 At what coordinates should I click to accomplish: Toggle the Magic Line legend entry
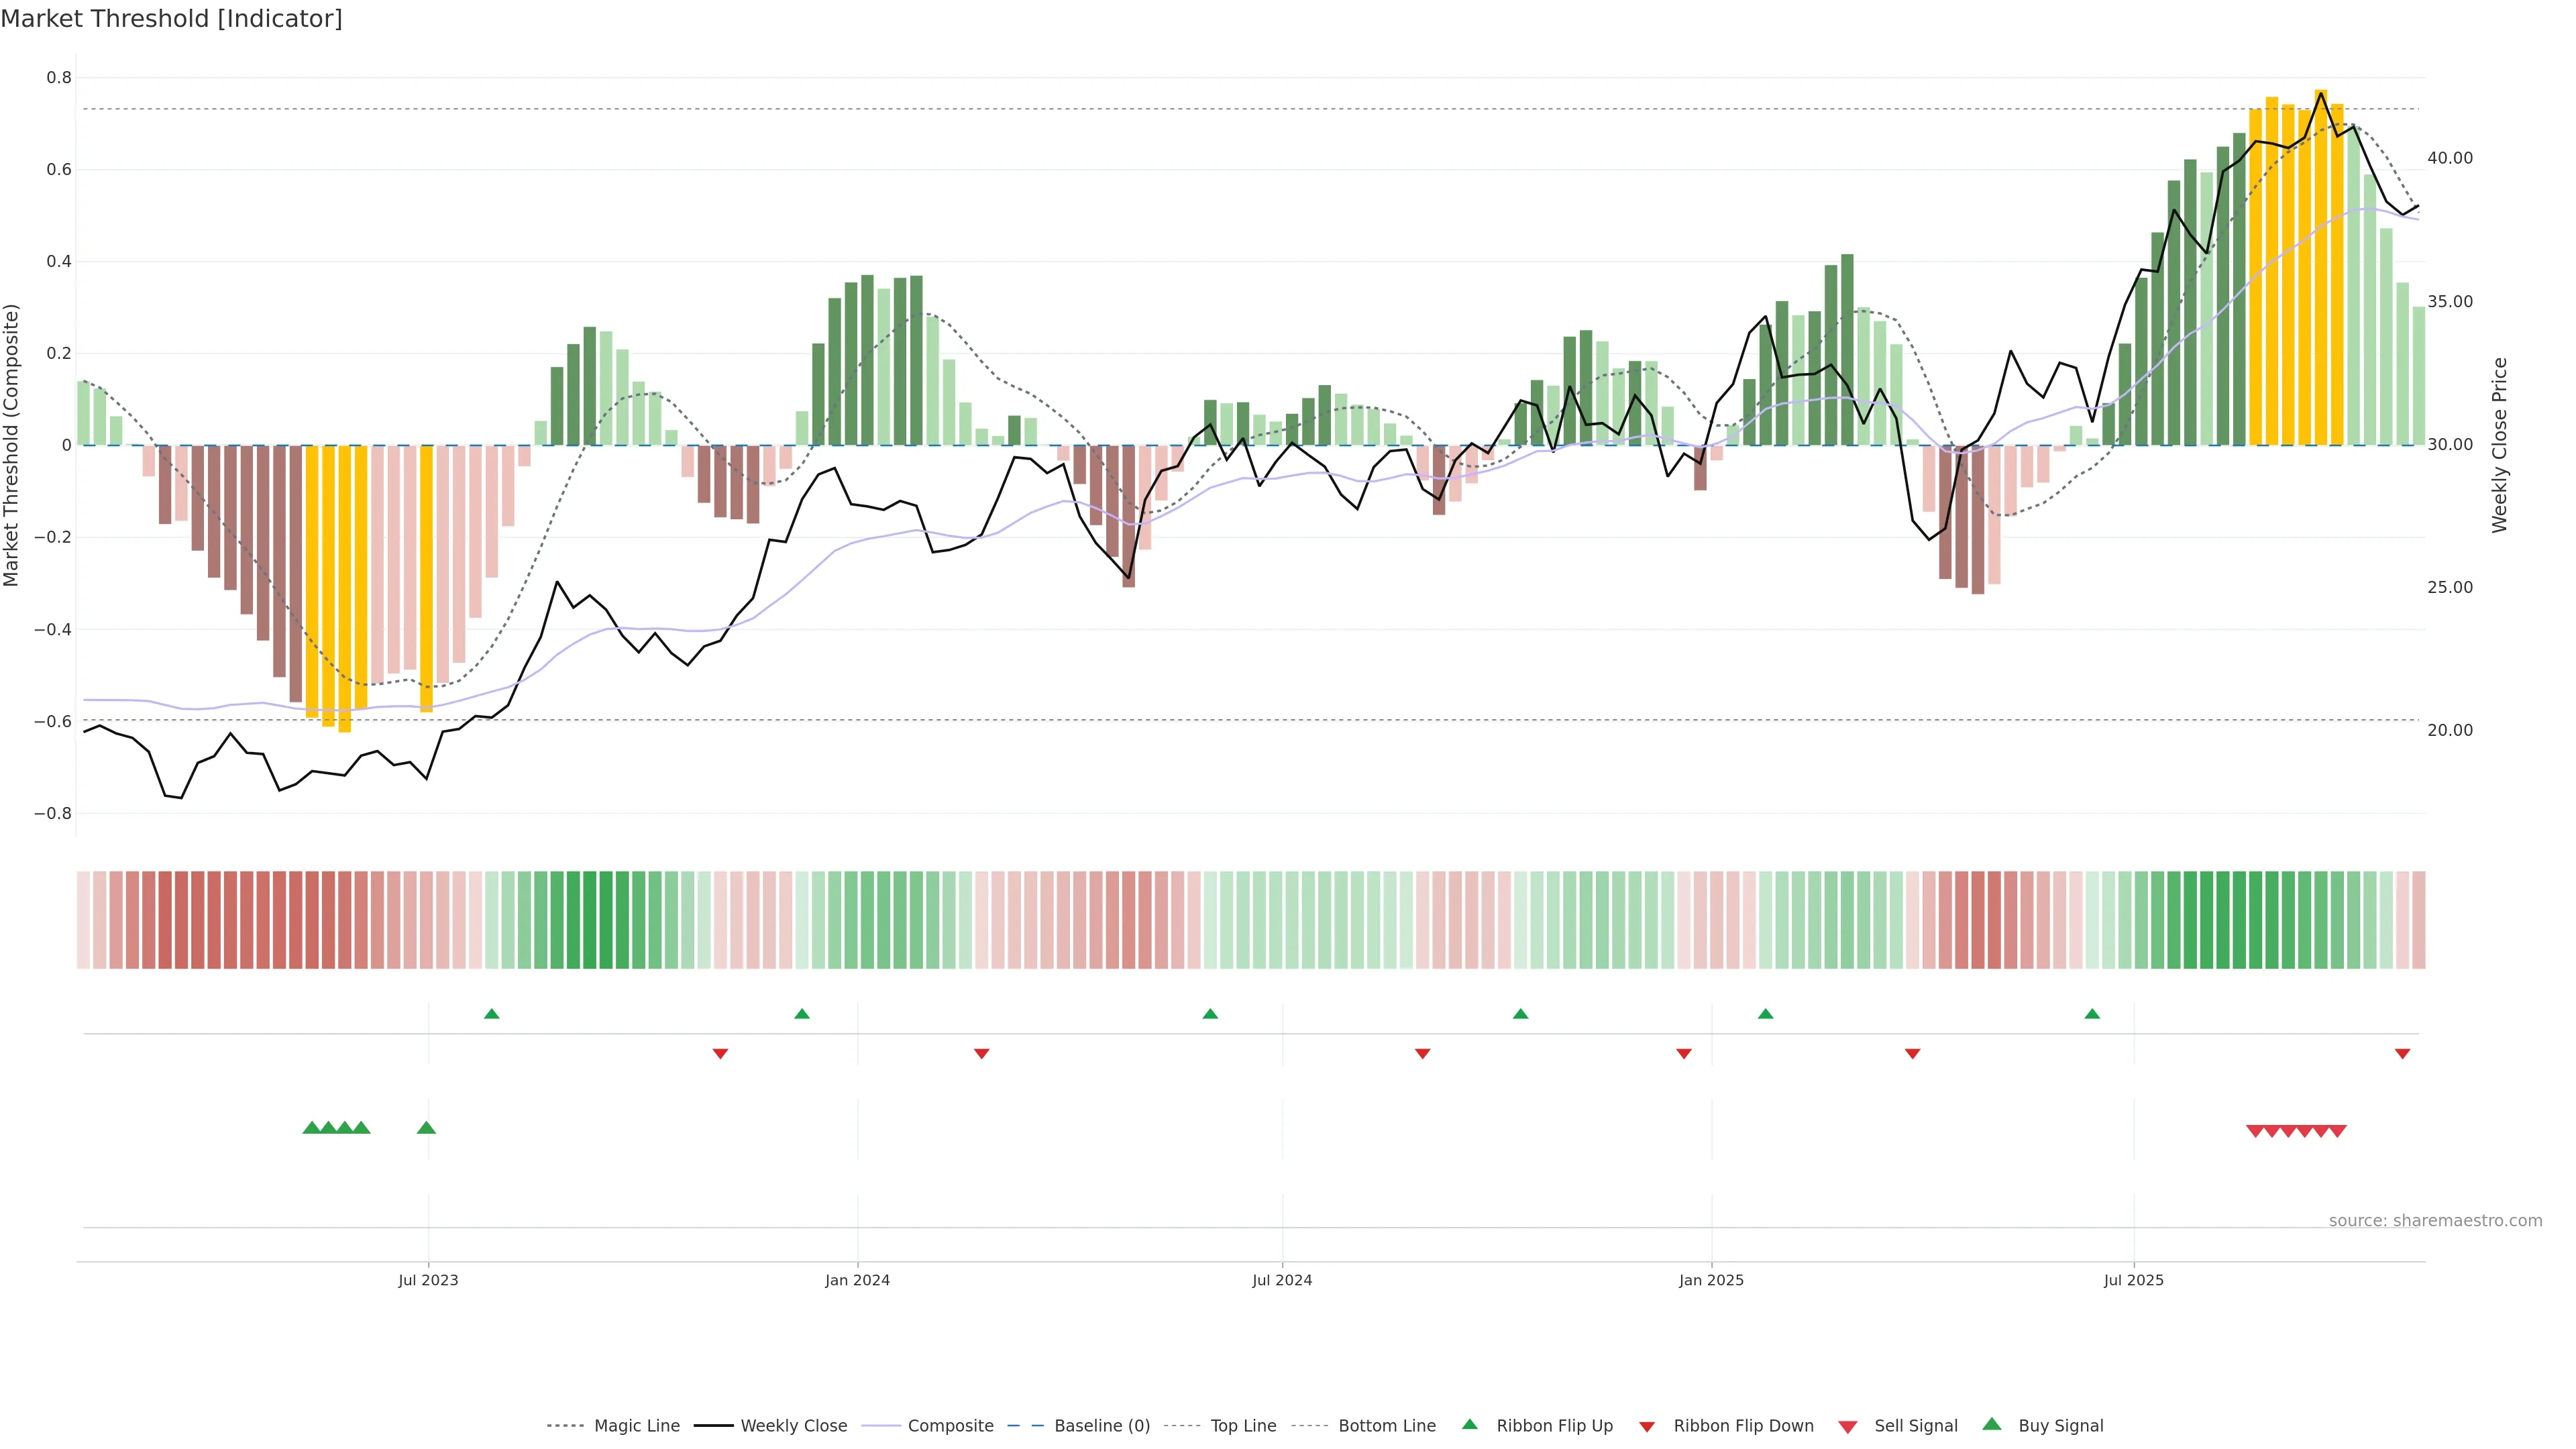[x=636, y=1426]
